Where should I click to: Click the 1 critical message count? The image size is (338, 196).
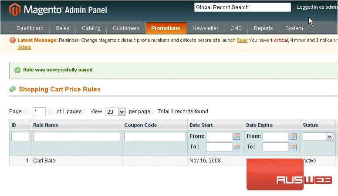click(x=279, y=41)
